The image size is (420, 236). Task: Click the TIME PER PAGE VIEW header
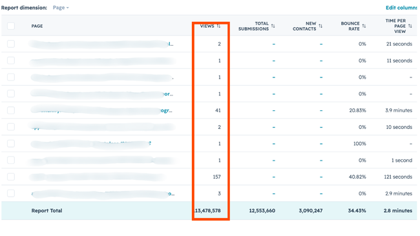click(x=395, y=26)
